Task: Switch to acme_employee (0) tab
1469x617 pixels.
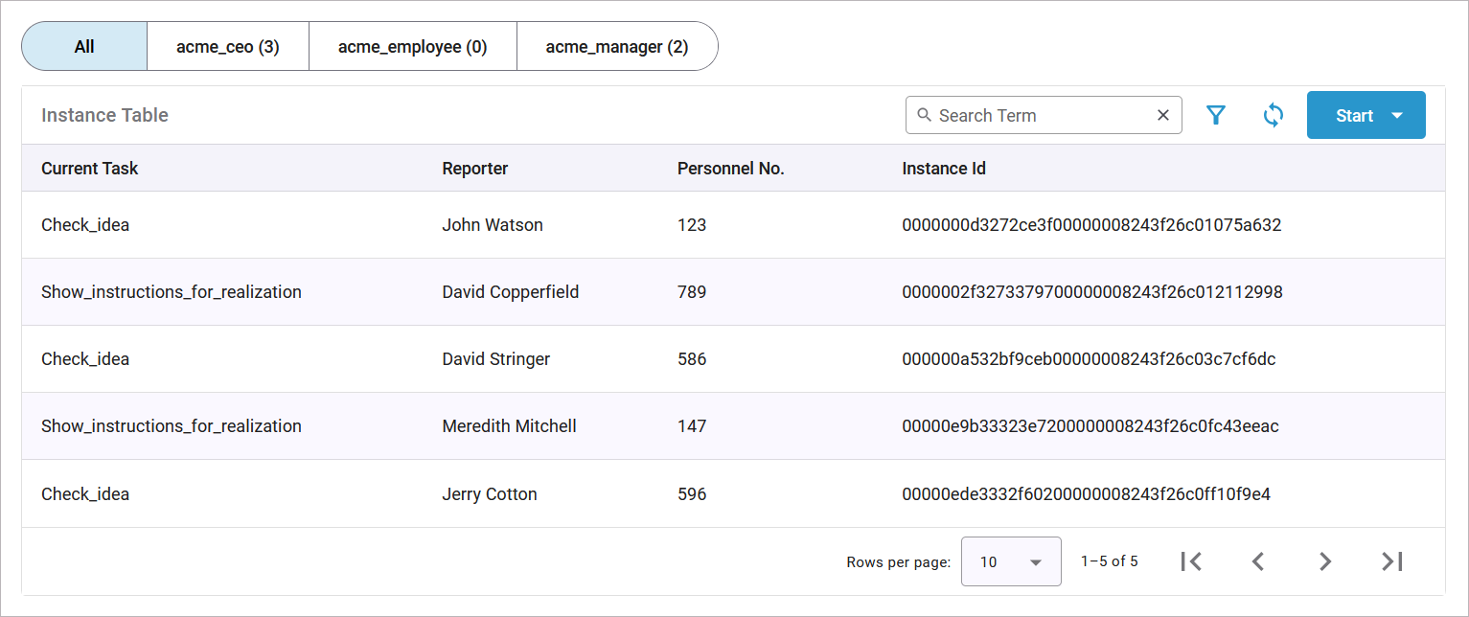Action: click(x=412, y=47)
